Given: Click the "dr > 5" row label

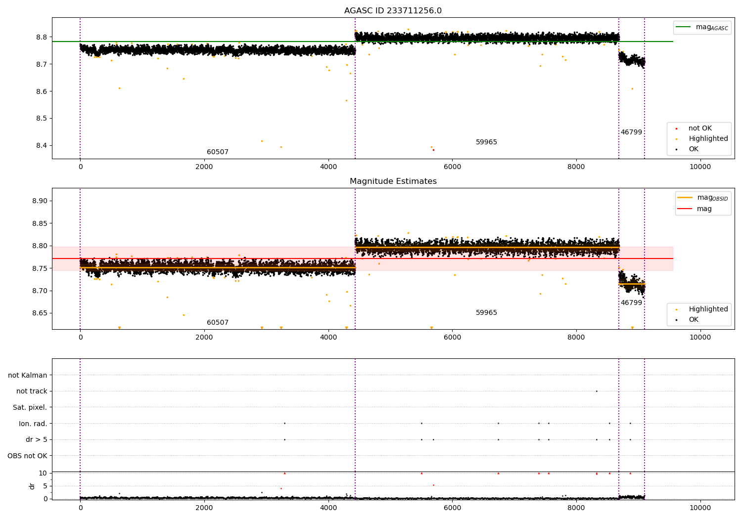Looking at the screenshot, I should 36,440.
